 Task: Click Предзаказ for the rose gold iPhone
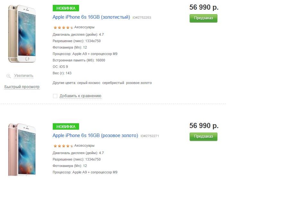pyautogui.click(x=204, y=137)
